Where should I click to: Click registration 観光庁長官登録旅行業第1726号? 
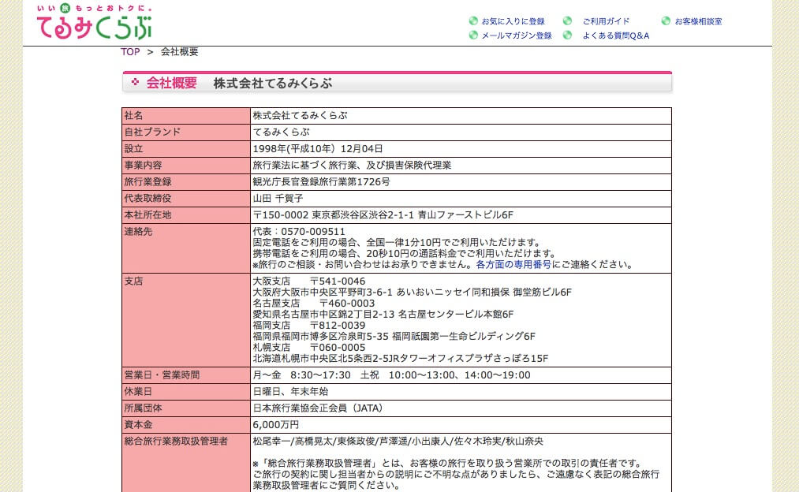click(322, 182)
